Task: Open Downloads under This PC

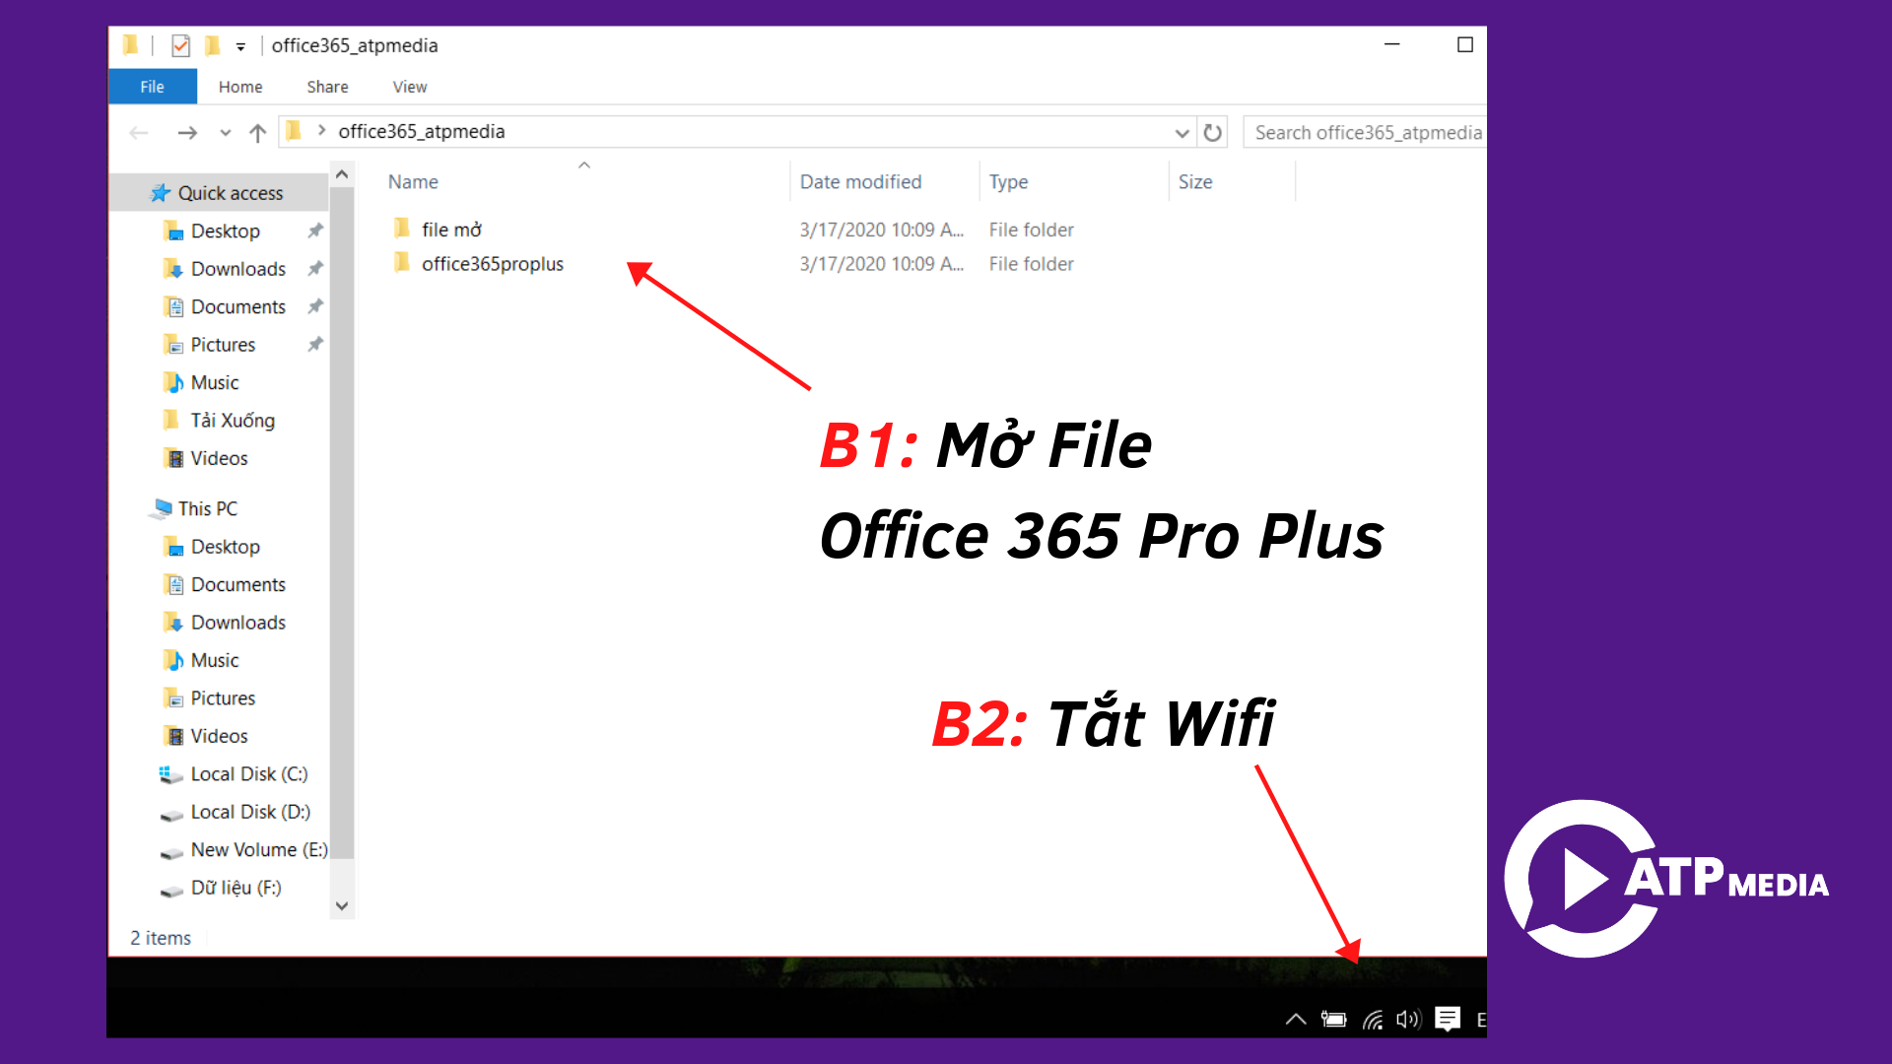Action: (x=237, y=623)
